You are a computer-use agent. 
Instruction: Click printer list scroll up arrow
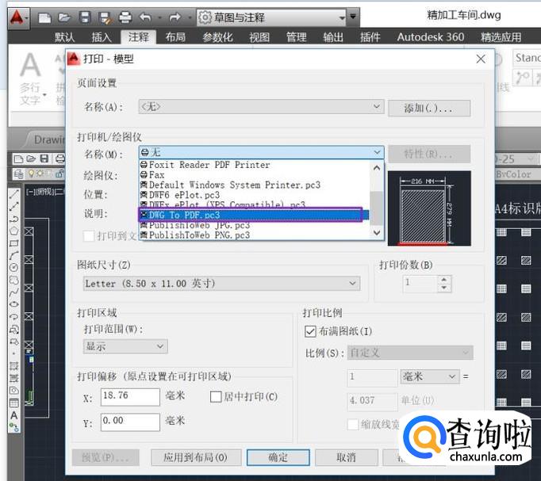coord(377,168)
